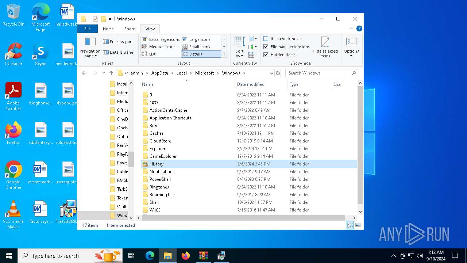Switch to the Home ribbon tab
467x263 pixels.
[x=108, y=29]
